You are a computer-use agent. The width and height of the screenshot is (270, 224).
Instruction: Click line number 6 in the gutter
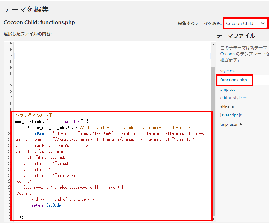coord(11,50)
